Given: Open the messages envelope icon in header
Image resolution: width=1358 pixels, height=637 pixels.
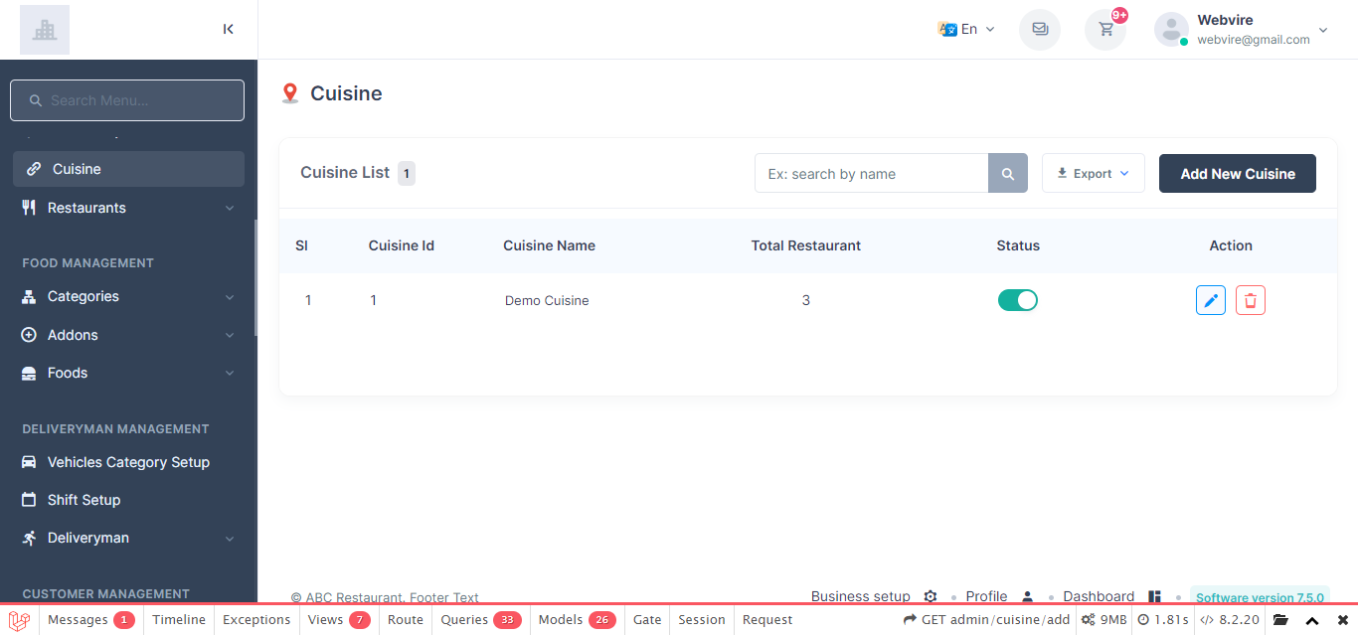Looking at the screenshot, I should 1039,29.
